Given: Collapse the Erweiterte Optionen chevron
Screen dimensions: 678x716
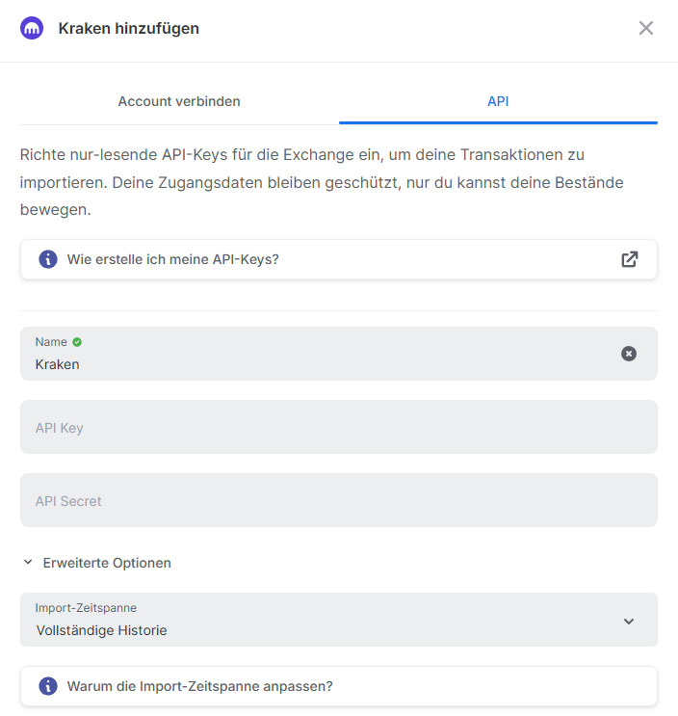Looking at the screenshot, I should pyautogui.click(x=28, y=562).
